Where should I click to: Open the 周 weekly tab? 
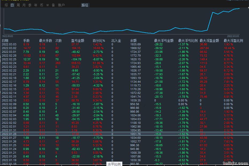(18, 5)
